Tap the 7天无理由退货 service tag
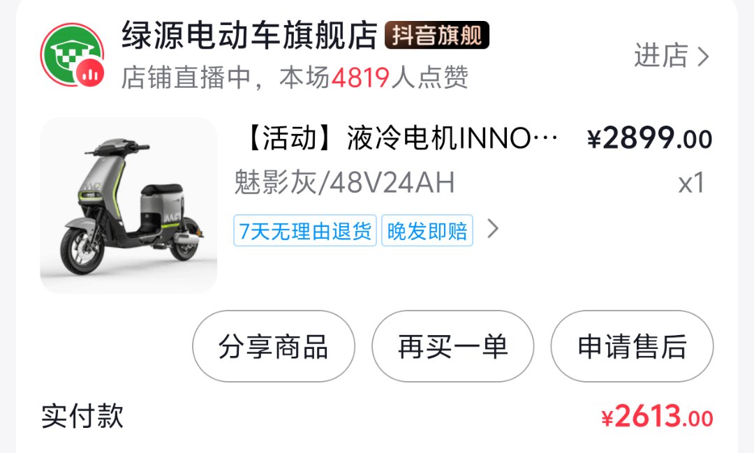 305,231
